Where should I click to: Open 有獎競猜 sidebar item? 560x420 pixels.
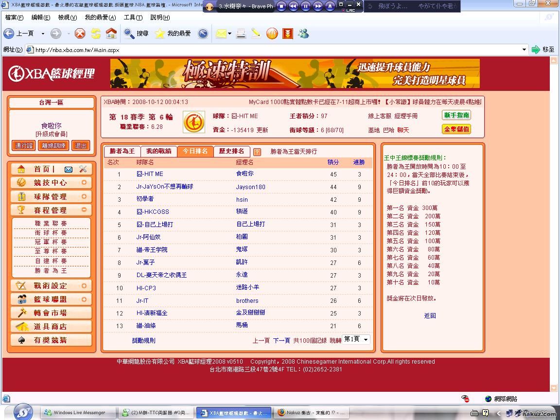pos(51,340)
